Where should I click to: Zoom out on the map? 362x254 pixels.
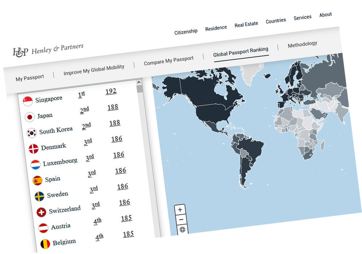[181, 220]
